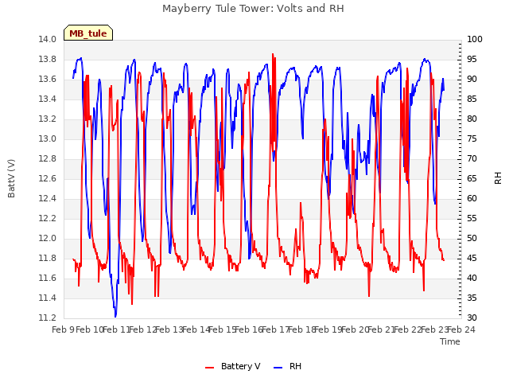Click the 75 right axis value
Viewport: 509px width, 382px height.
pyautogui.click(x=472, y=138)
